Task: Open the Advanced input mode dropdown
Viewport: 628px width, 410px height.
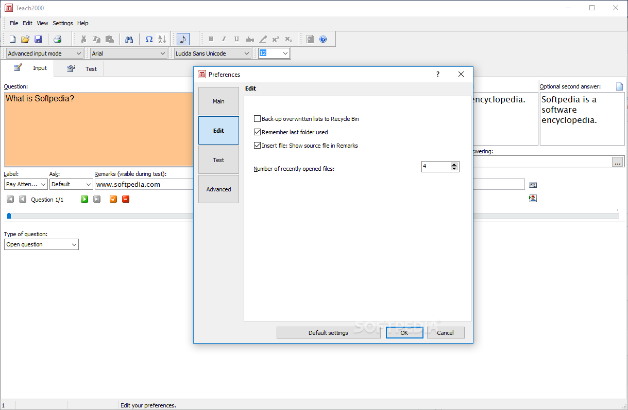Action: click(44, 54)
